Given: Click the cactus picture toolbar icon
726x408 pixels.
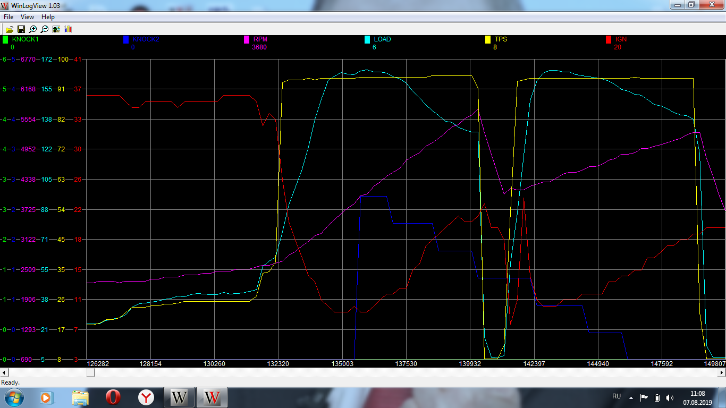Looking at the screenshot, I should 56,29.
